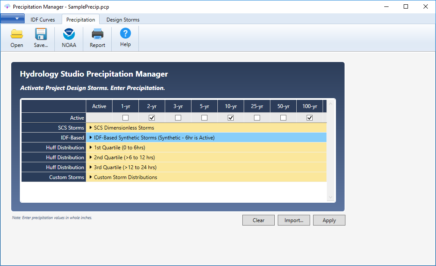This screenshot has height=266, width=436.
Task: Minimize the Precipitation Manager window
Action: [386, 6]
